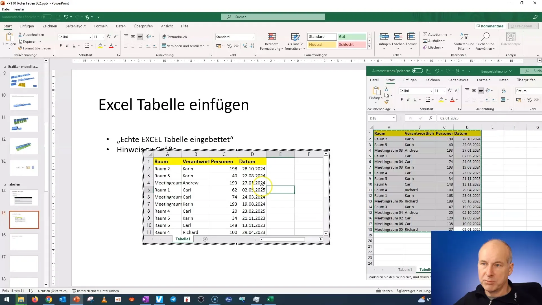Viewport: 542px width, 305px height.
Task: Open Outlook from the Windows taskbar
Action: pyautogui.click(x=63, y=299)
